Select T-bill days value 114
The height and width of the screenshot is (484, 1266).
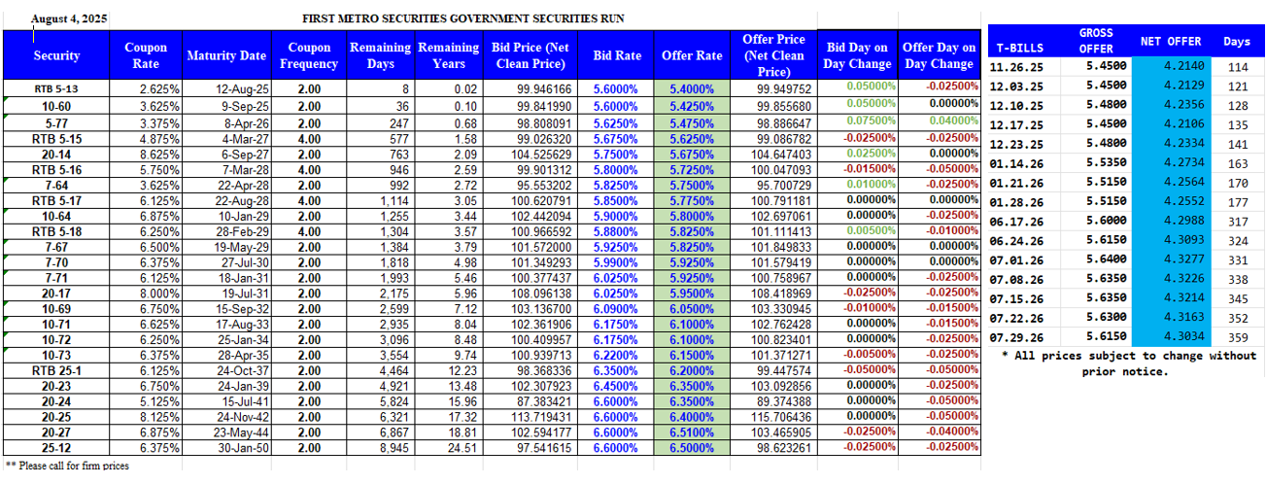tap(1237, 67)
